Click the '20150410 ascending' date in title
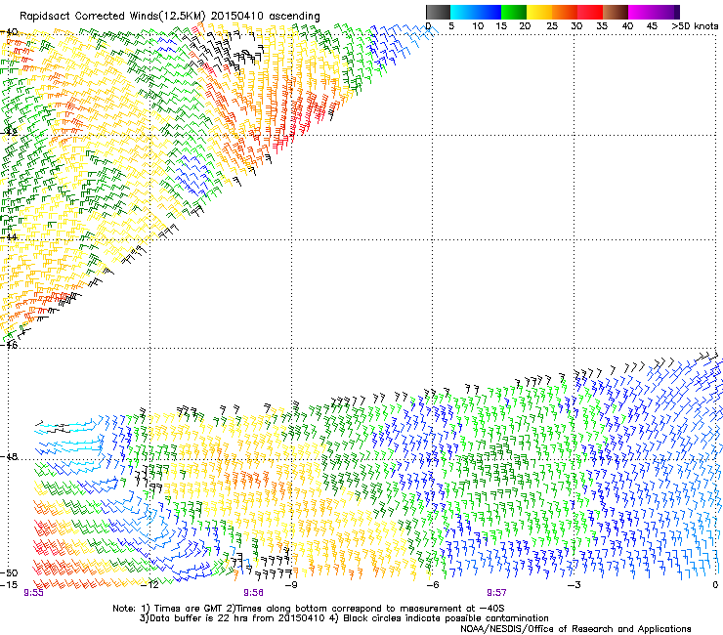723x635 pixels. (x=266, y=17)
